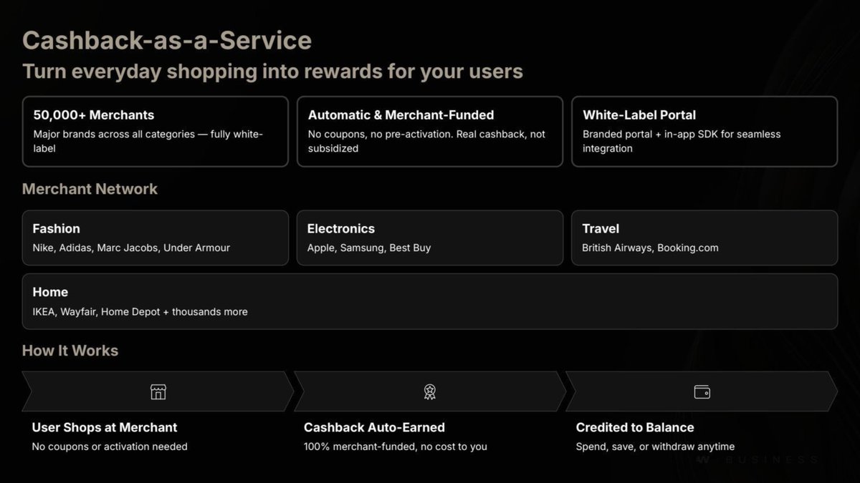Click the 'Turn everyday shopping into rewards' subtitle
860x483 pixels.
tap(272, 72)
